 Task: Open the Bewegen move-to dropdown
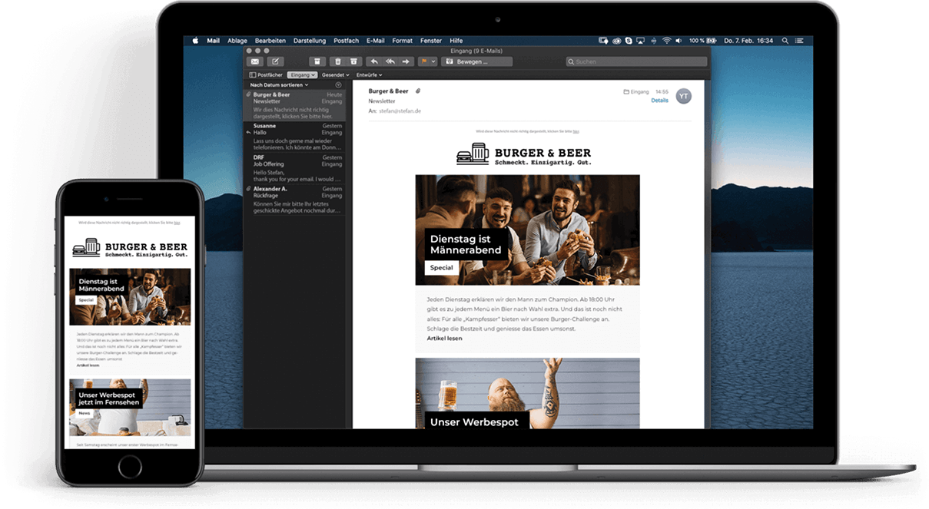476,61
